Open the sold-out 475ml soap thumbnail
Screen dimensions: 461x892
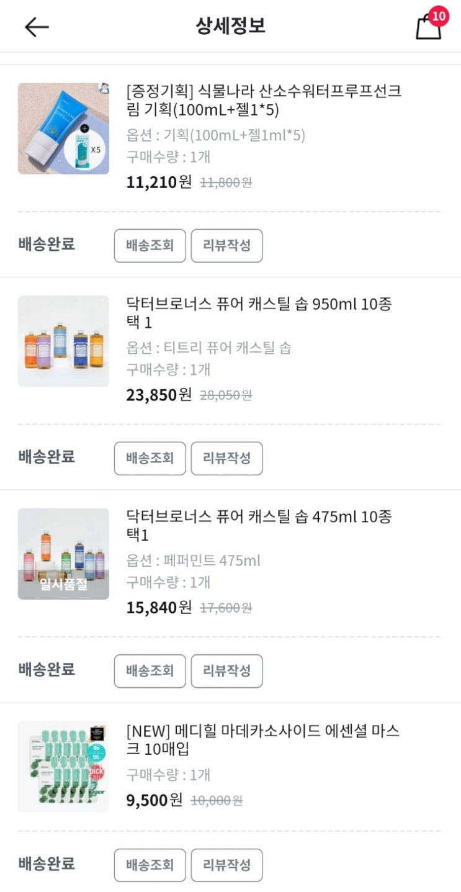pos(63,554)
